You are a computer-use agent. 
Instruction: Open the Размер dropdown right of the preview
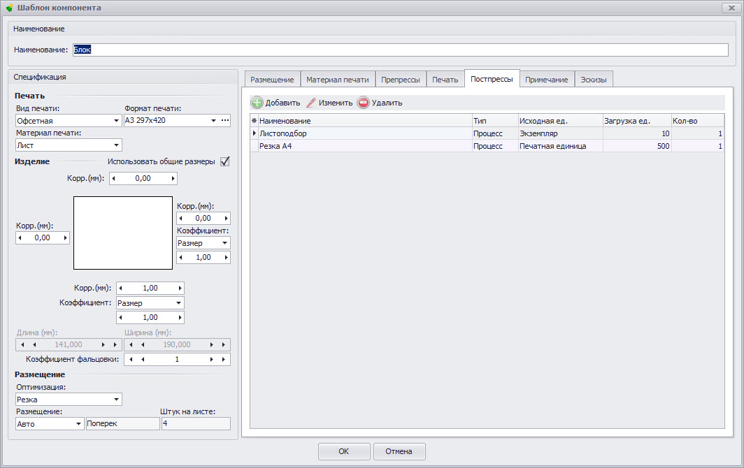click(x=225, y=243)
